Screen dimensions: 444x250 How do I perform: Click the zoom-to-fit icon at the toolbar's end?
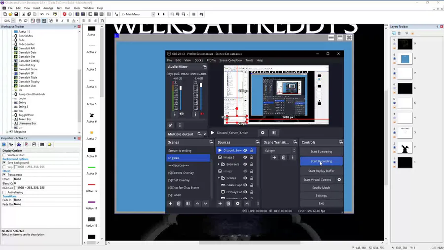point(102,21)
